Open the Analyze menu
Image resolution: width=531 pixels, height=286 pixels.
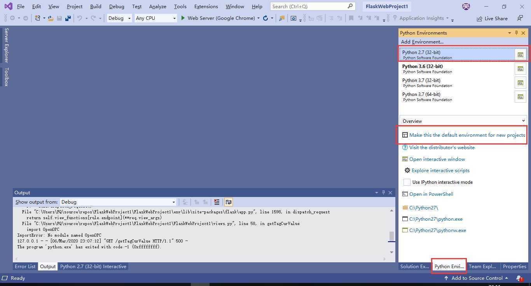(157, 6)
